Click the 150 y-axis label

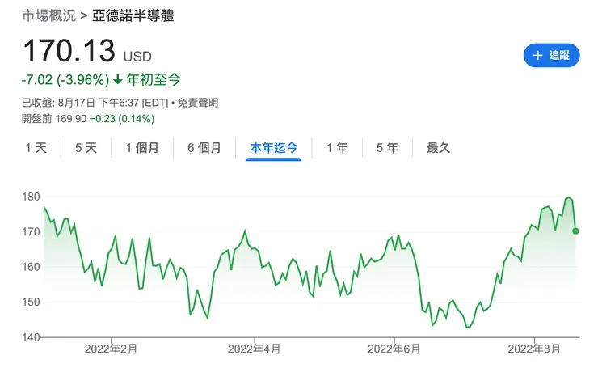(x=31, y=302)
